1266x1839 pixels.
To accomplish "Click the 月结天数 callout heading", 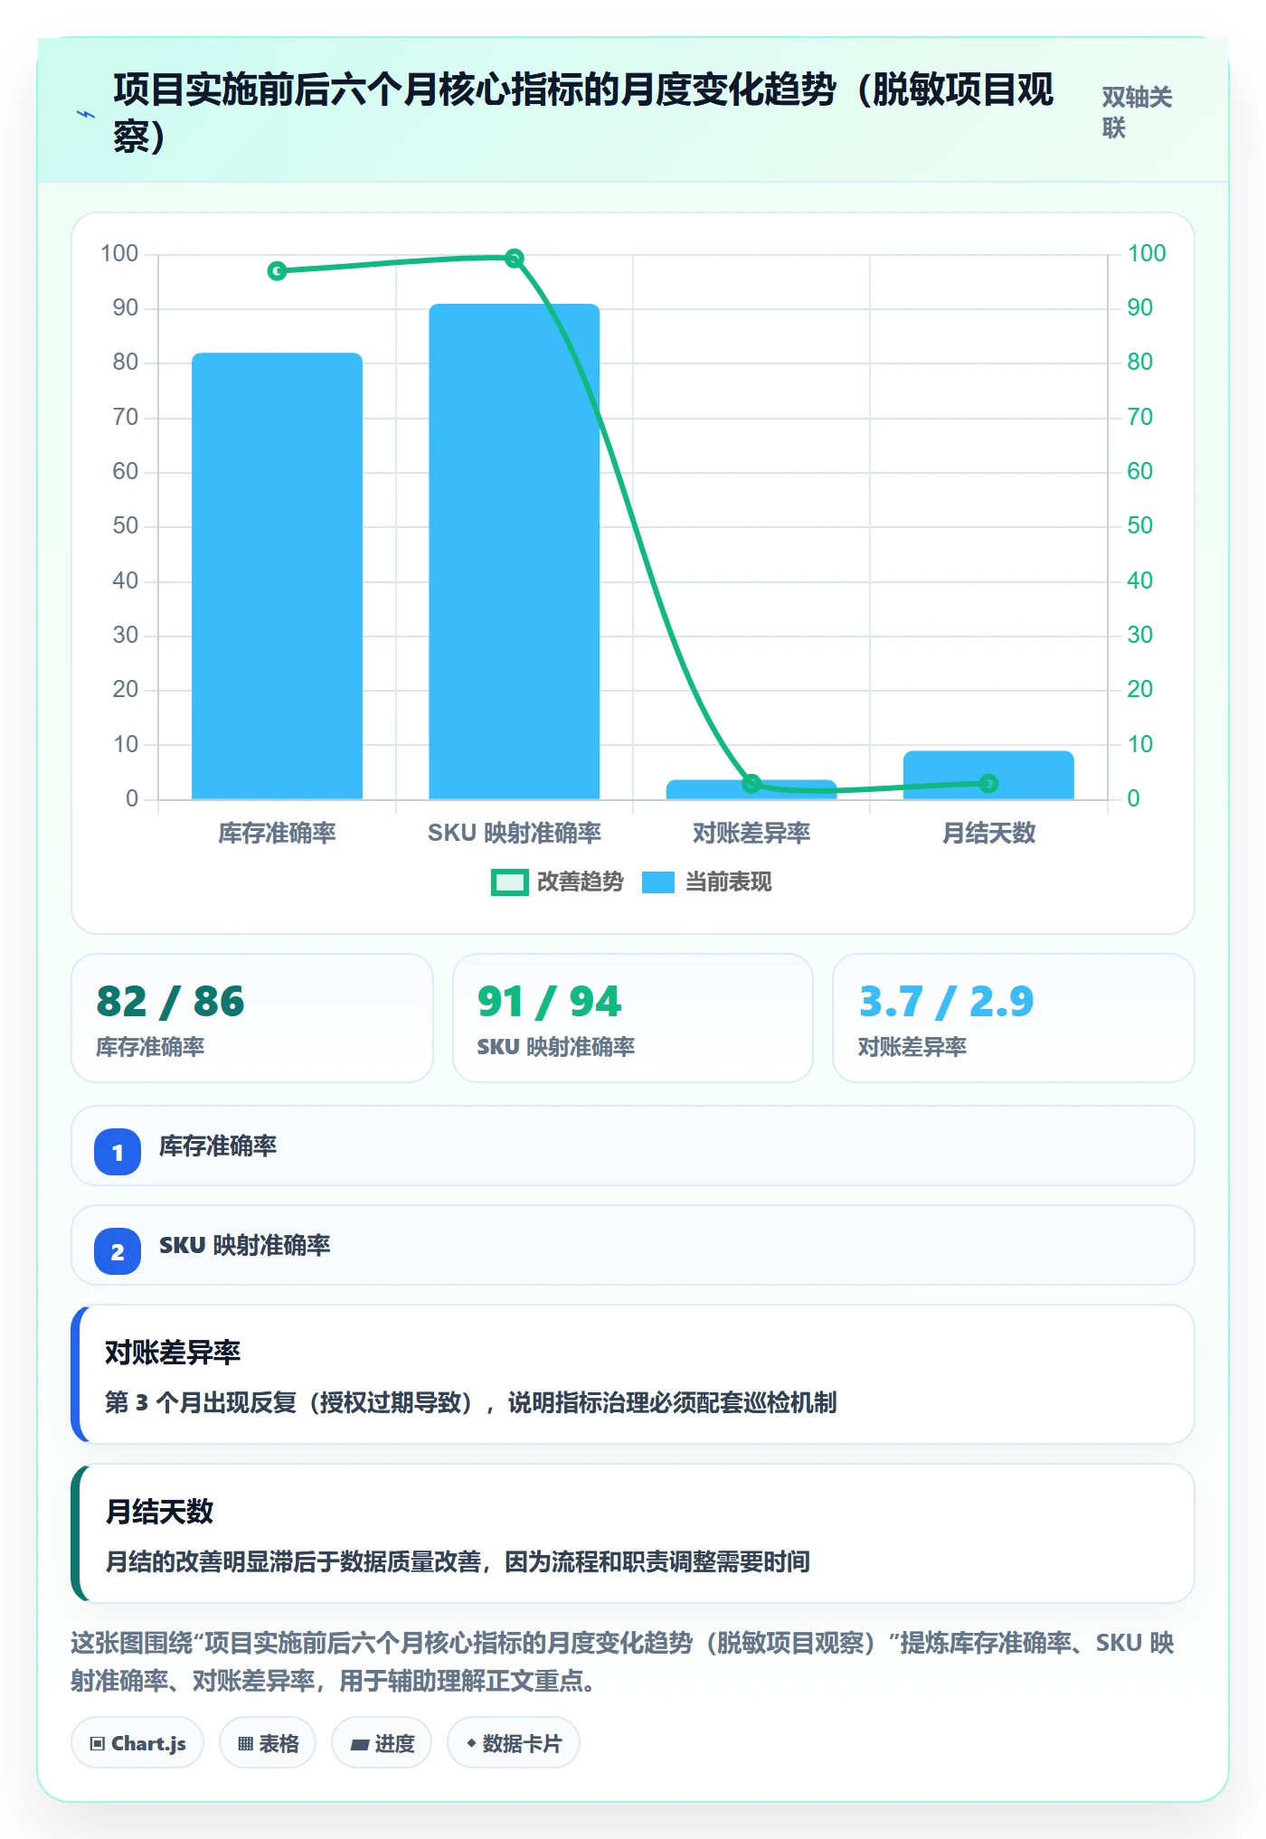I will [x=159, y=1512].
